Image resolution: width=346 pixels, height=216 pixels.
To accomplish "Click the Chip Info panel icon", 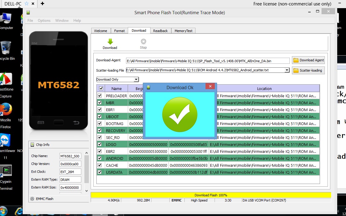I will [x=32, y=145].
